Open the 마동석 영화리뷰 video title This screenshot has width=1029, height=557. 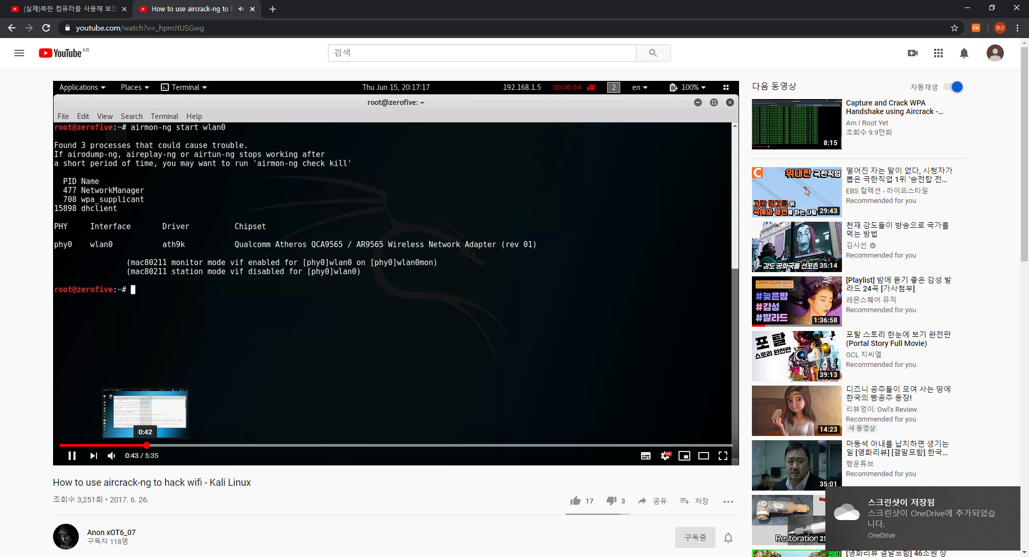tap(897, 448)
